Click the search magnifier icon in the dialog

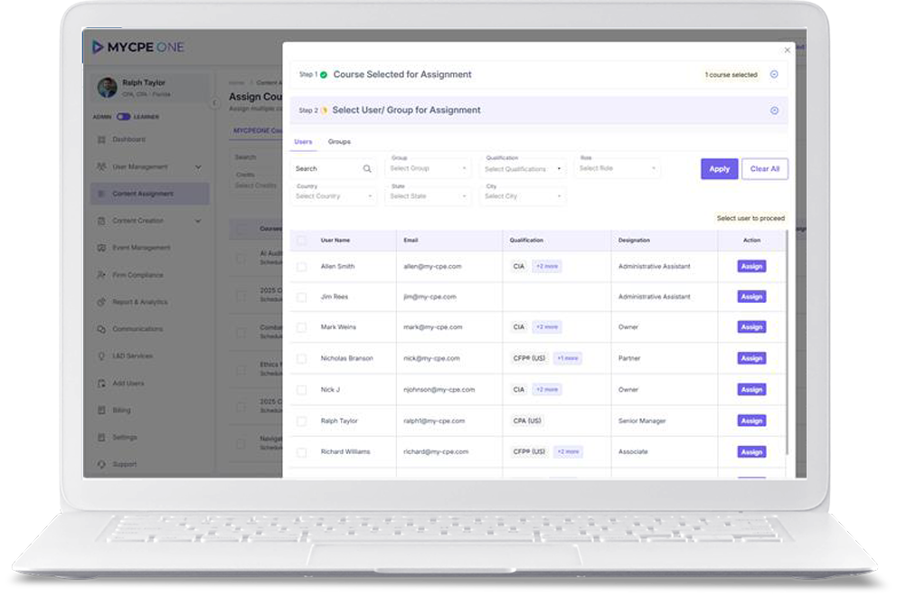point(367,169)
